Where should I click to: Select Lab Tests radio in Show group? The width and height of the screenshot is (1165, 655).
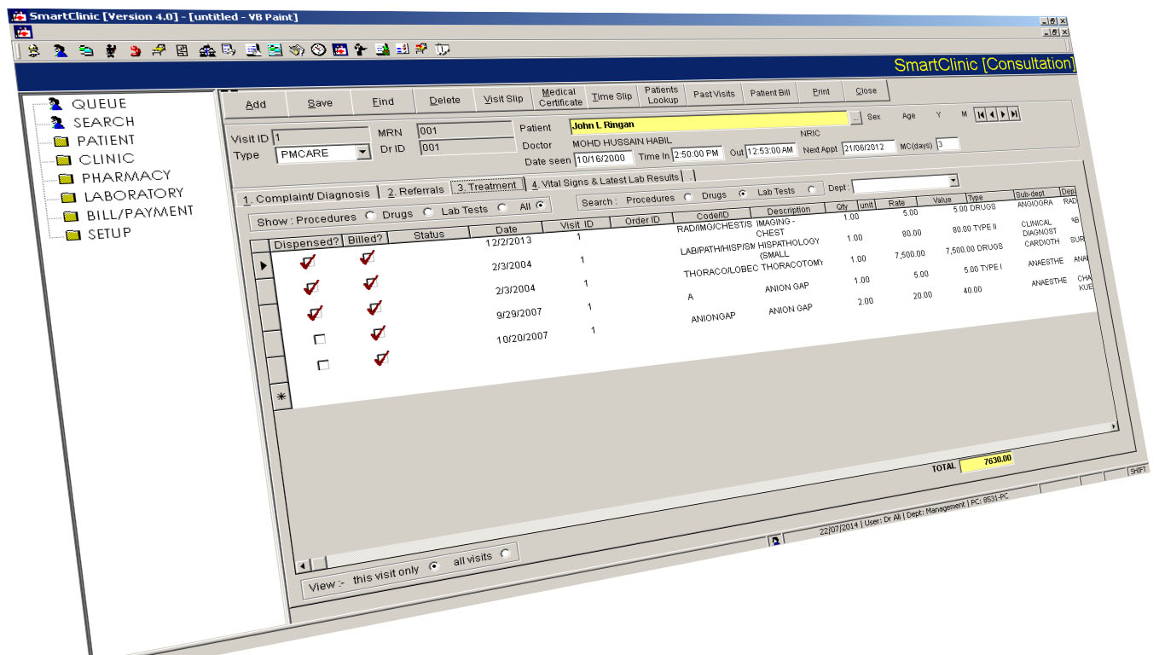tap(501, 207)
